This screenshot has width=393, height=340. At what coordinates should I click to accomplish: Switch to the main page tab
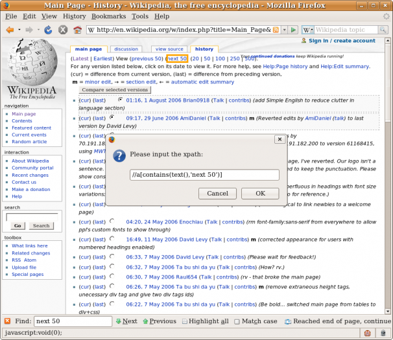pyautogui.click(x=88, y=49)
